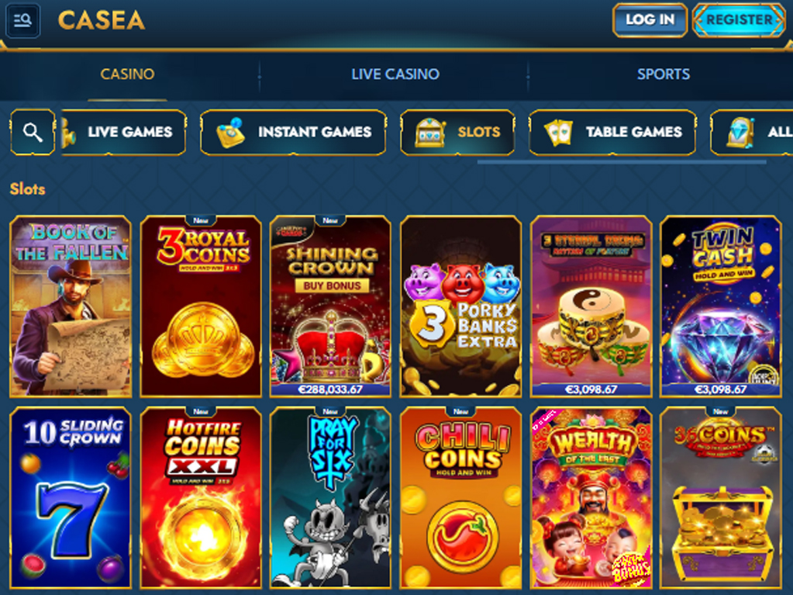This screenshot has height=595, width=793.
Task: Select the slot machine Slots icon
Action: [430, 133]
